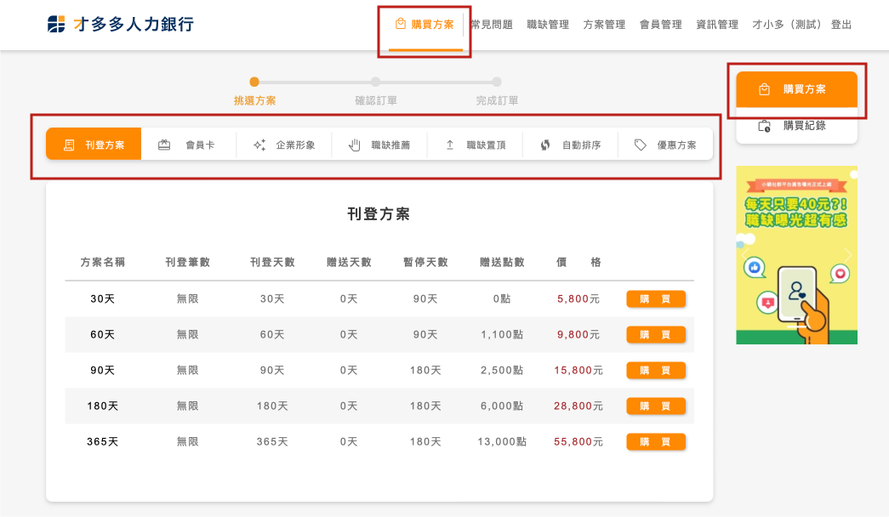This screenshot has width=889, height=517.
Task: Click the 自動排序 refresh icon
Action: [545, 145]
